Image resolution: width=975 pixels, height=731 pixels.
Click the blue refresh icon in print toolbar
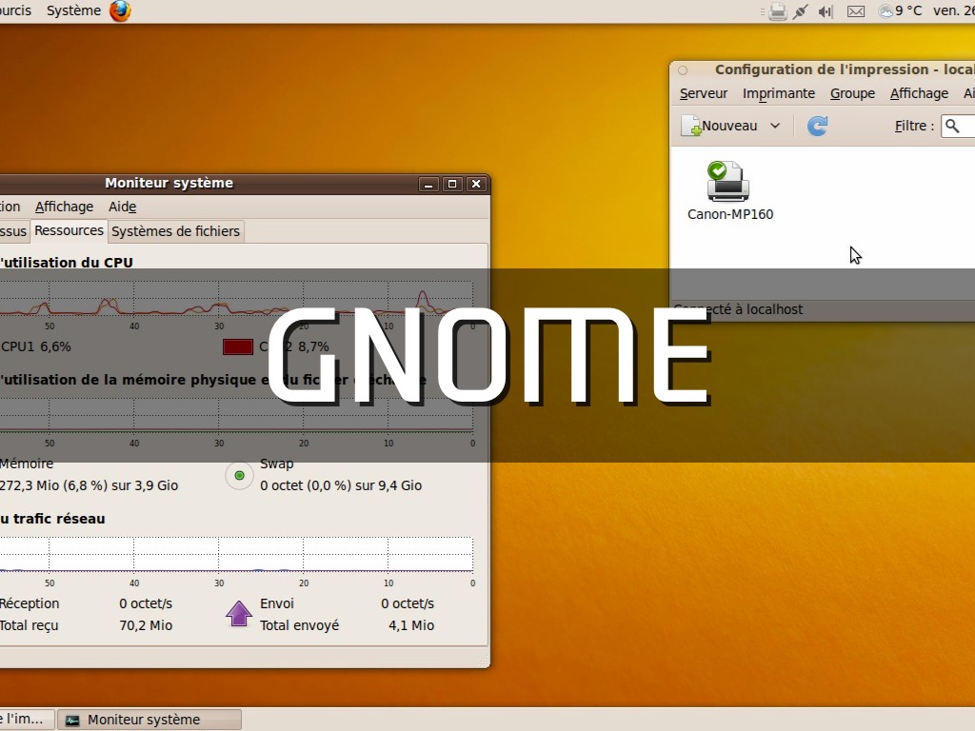[x=817, y=126]
